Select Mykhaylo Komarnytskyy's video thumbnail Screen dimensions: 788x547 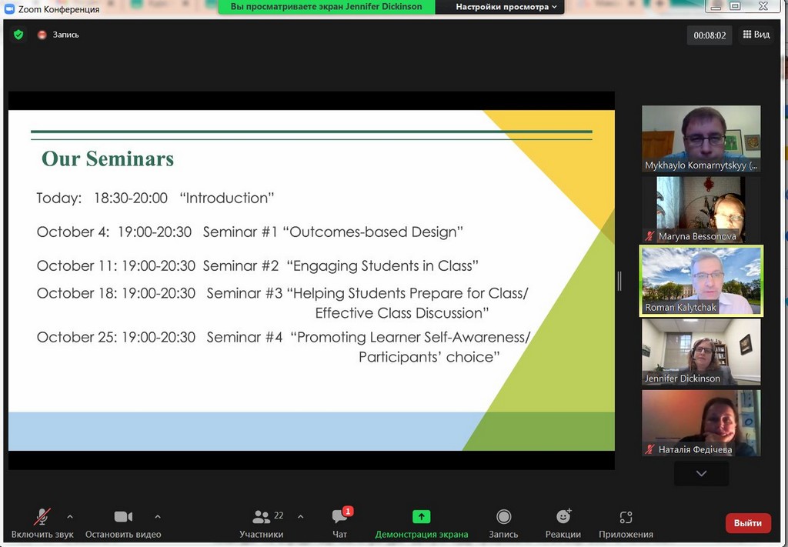(701, 138)
